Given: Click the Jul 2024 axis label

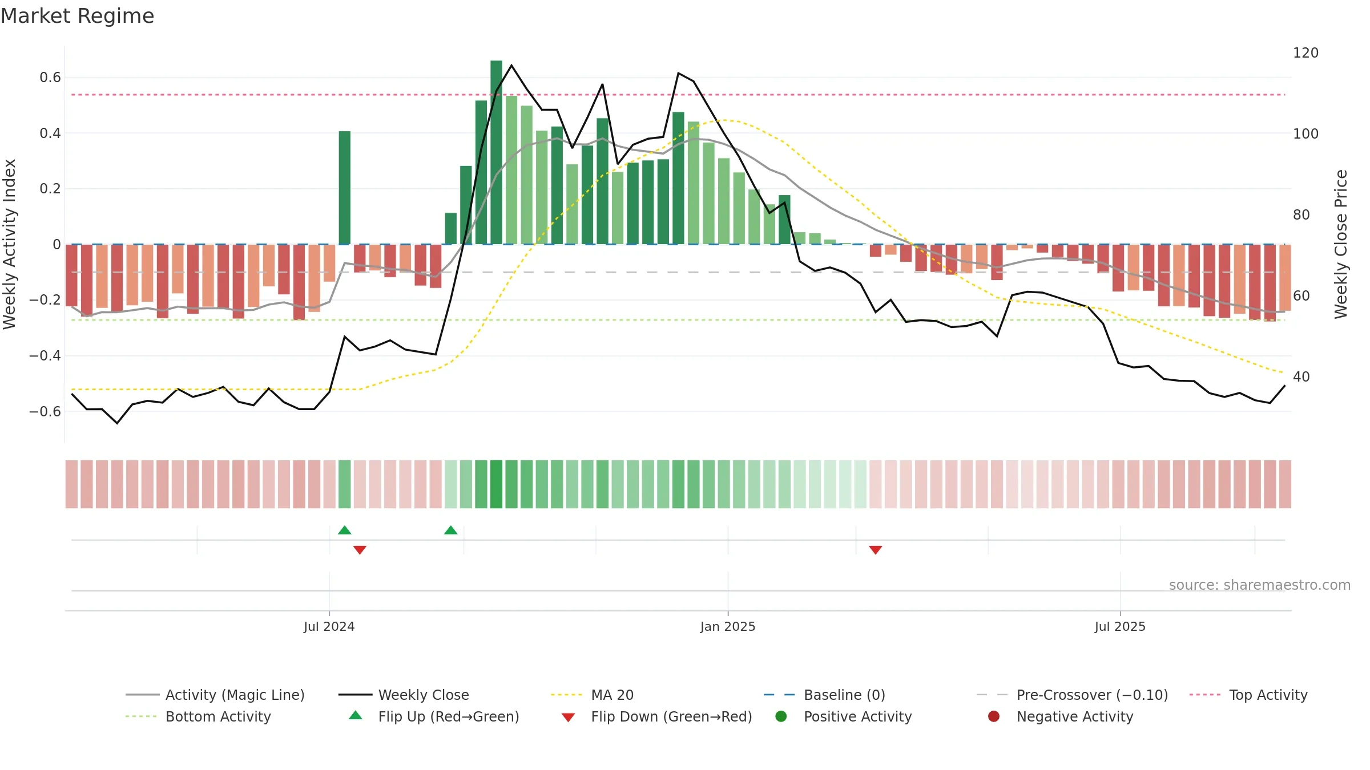Looking at the screenshot, I should tap(329, 626).
